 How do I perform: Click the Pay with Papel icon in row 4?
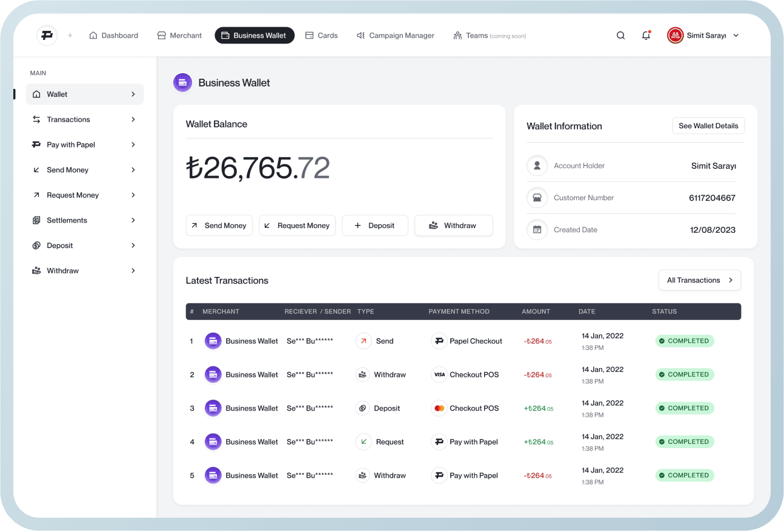[439, 442]
